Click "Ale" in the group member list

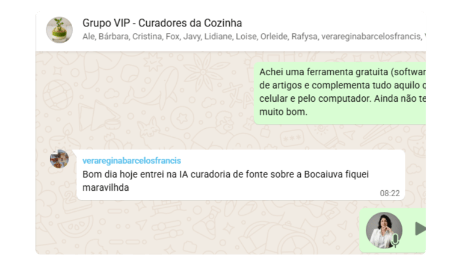coord(88,37)
